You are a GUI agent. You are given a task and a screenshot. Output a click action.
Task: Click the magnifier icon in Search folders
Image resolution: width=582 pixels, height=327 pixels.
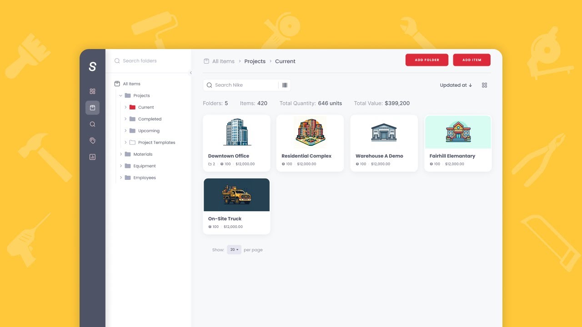pos(117,61)
